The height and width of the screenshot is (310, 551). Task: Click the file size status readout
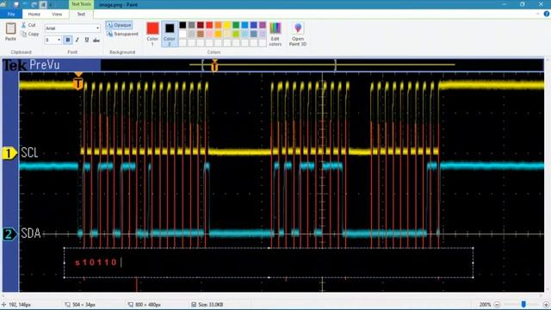coord(207,304)
